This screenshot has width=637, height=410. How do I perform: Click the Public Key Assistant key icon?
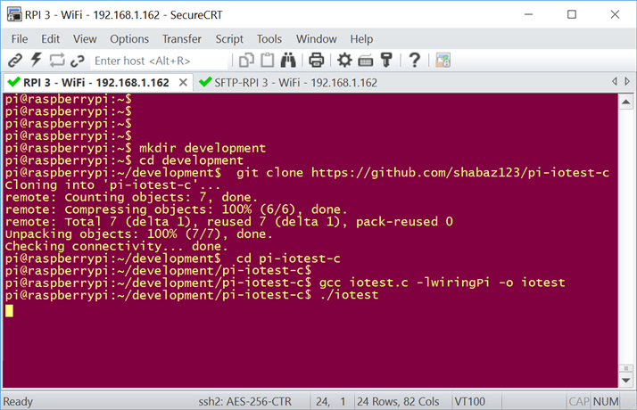click(386, 60)
